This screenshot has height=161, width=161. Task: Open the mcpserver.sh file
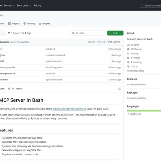(8, 74)
